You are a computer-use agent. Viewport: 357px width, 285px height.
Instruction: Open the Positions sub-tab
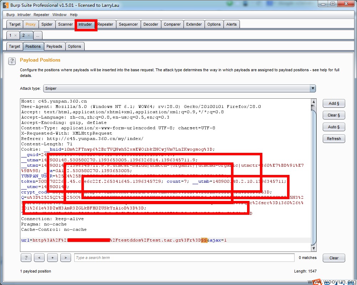click(33, 46)
